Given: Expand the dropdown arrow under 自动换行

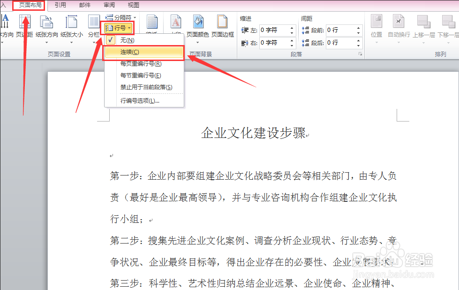Looking at the screenshot, I should point(399,43).
